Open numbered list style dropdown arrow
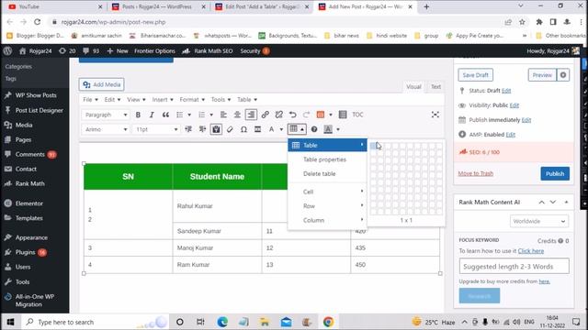The image size is (588, 330). tap(211, 115)
